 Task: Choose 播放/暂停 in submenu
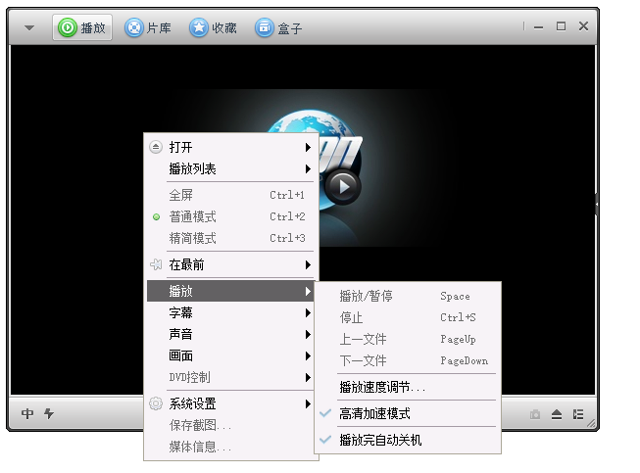408,296
